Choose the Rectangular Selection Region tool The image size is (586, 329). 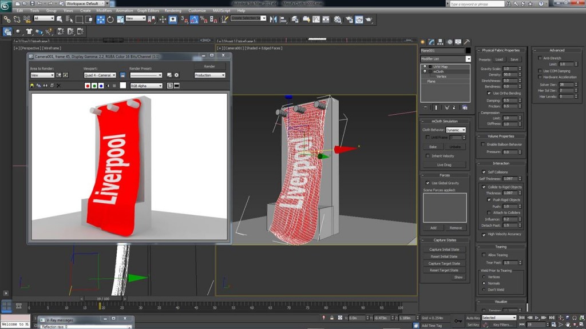point(79,19)
